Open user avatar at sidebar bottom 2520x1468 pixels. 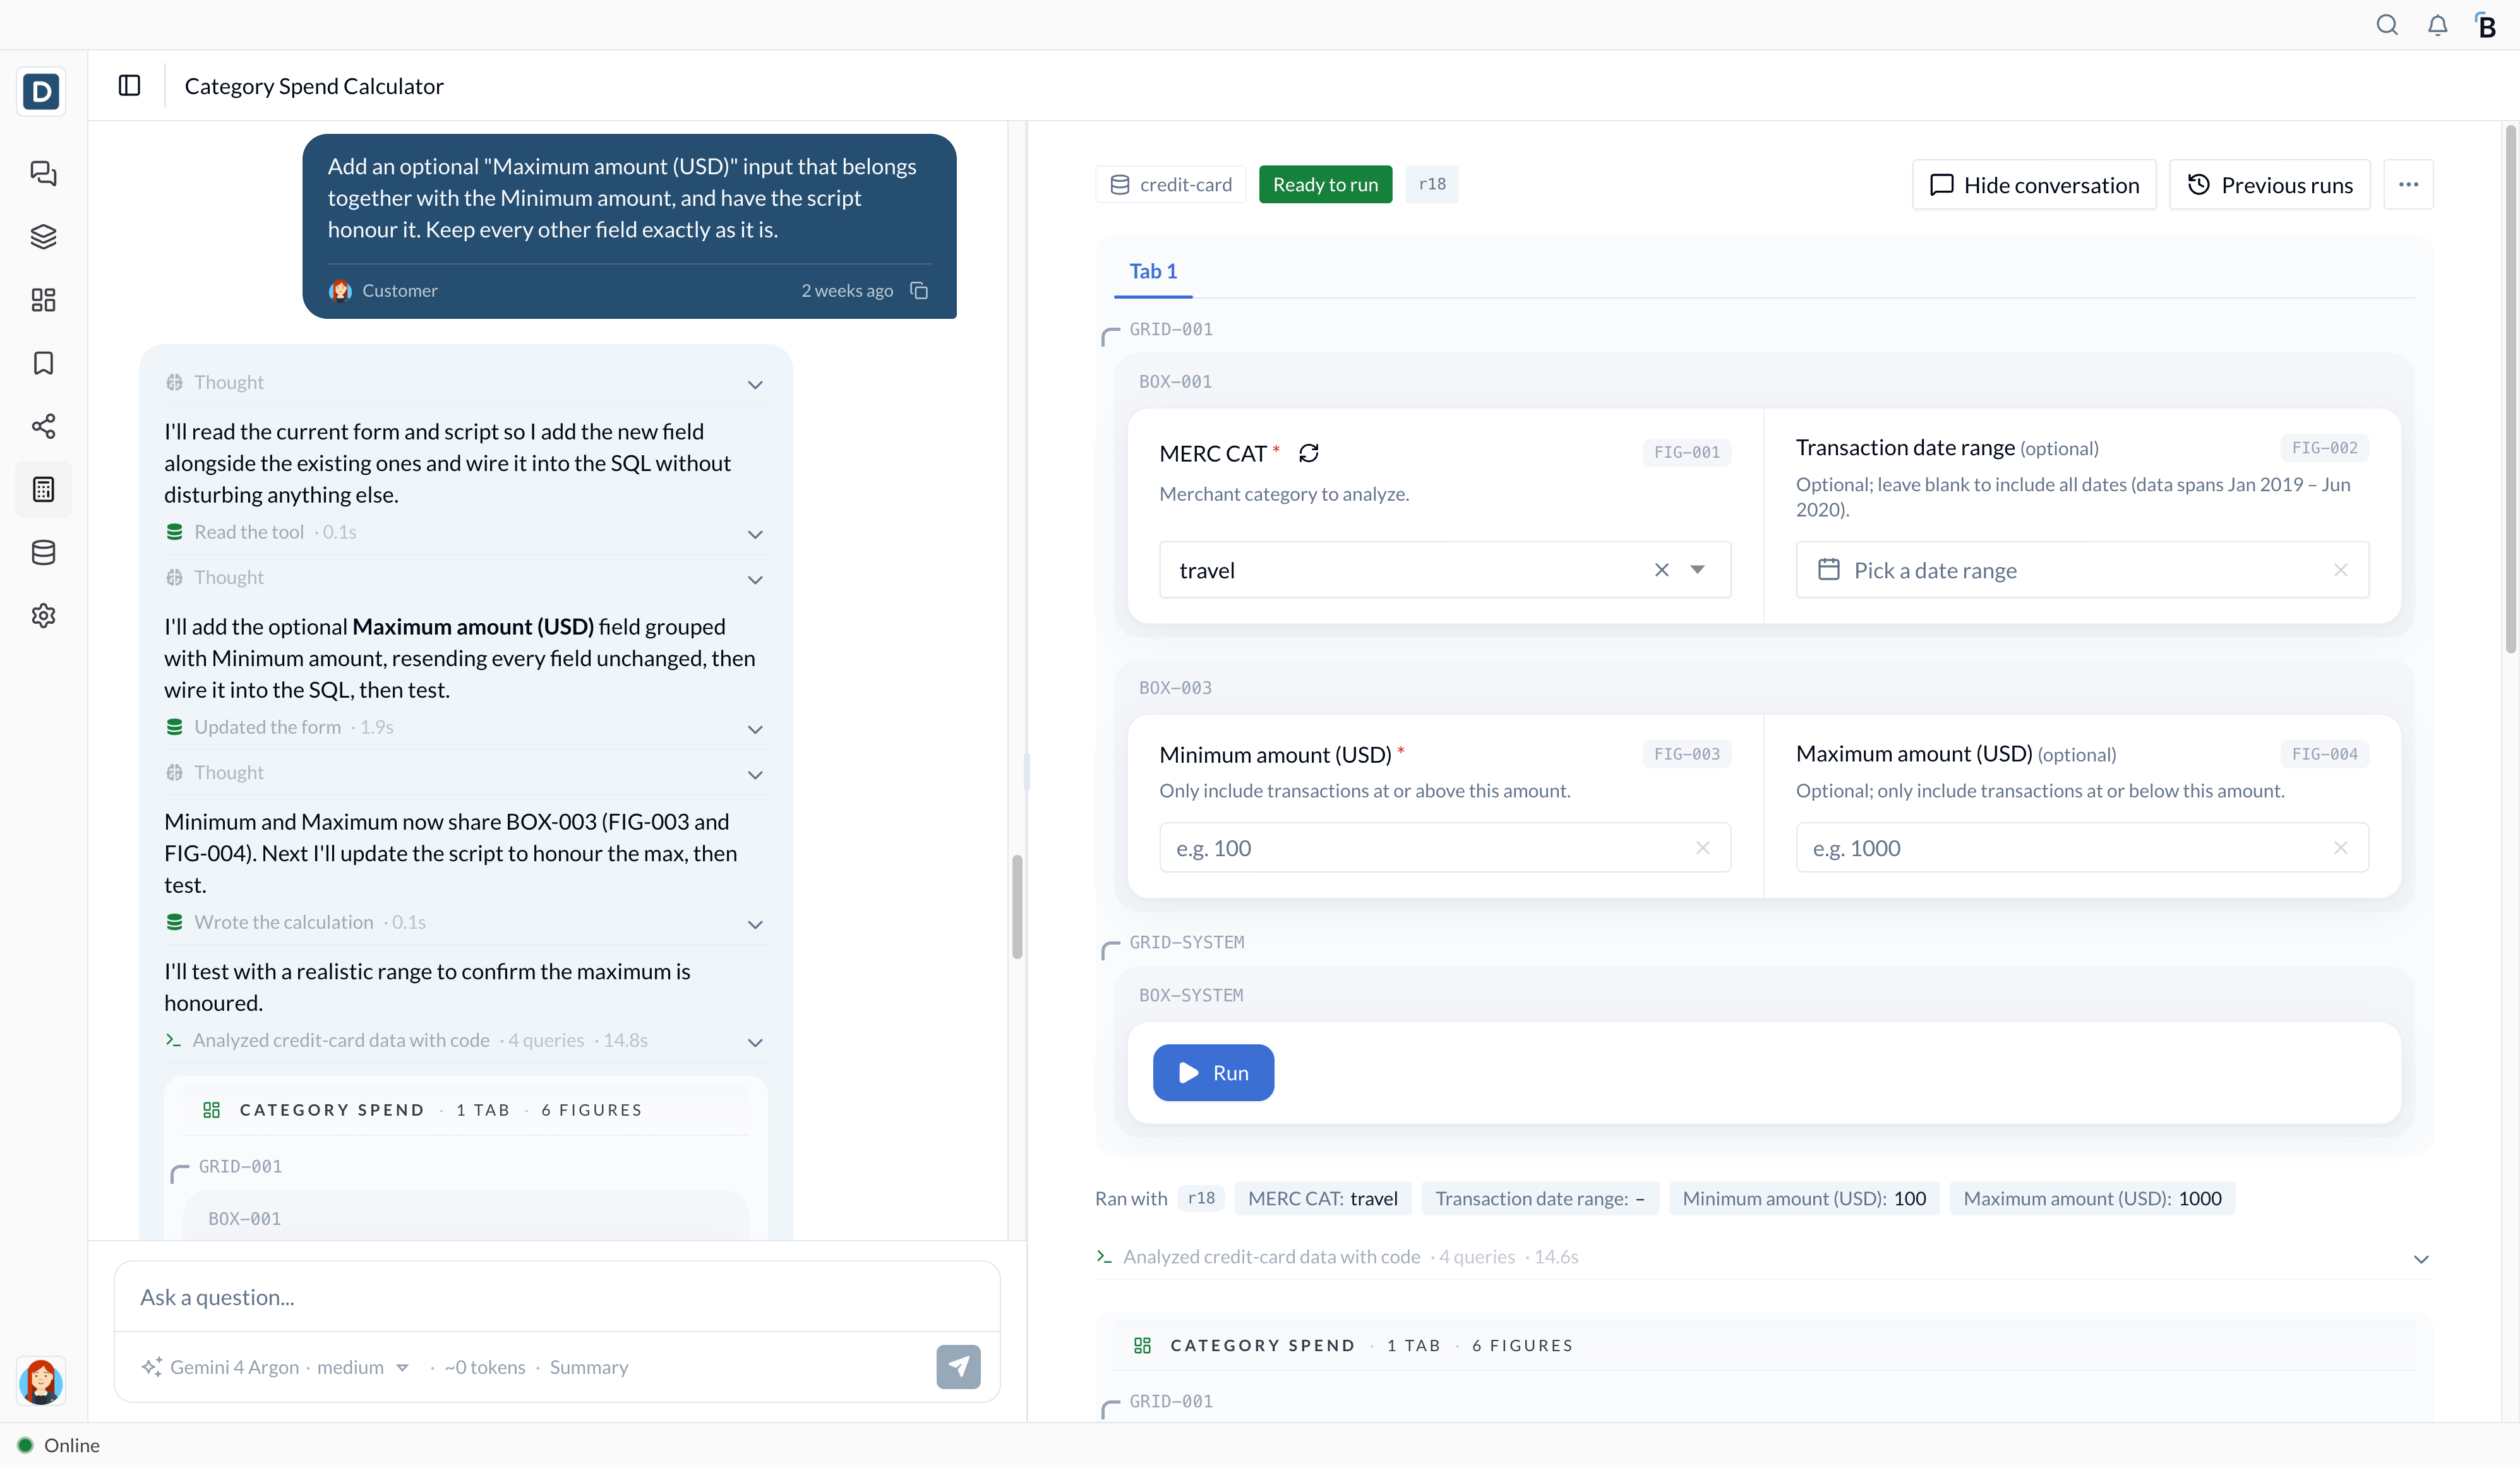(x=42, y=1381)
